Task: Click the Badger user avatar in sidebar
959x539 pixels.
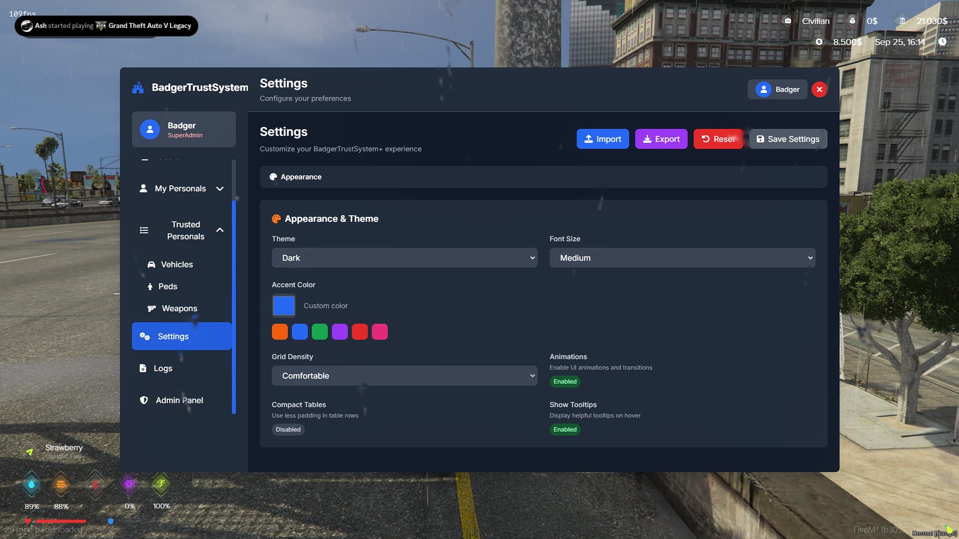Action: click(149, 129)
